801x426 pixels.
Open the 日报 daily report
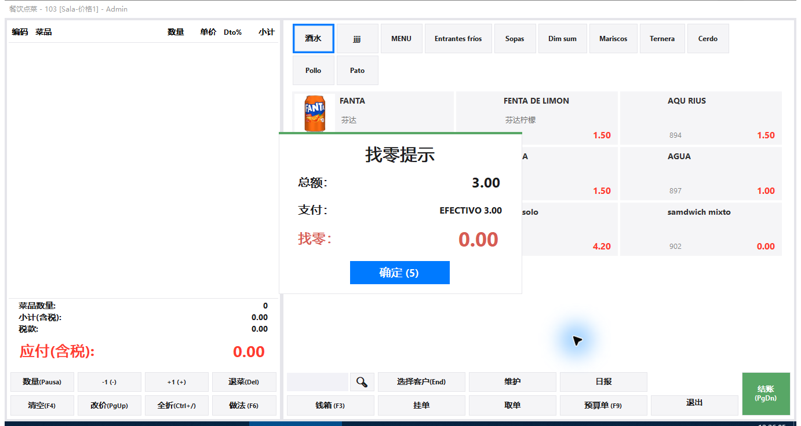[603, 382]
